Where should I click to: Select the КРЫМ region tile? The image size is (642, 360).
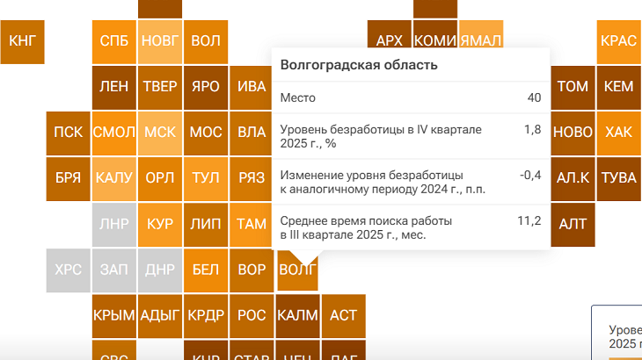click(113, 314)
